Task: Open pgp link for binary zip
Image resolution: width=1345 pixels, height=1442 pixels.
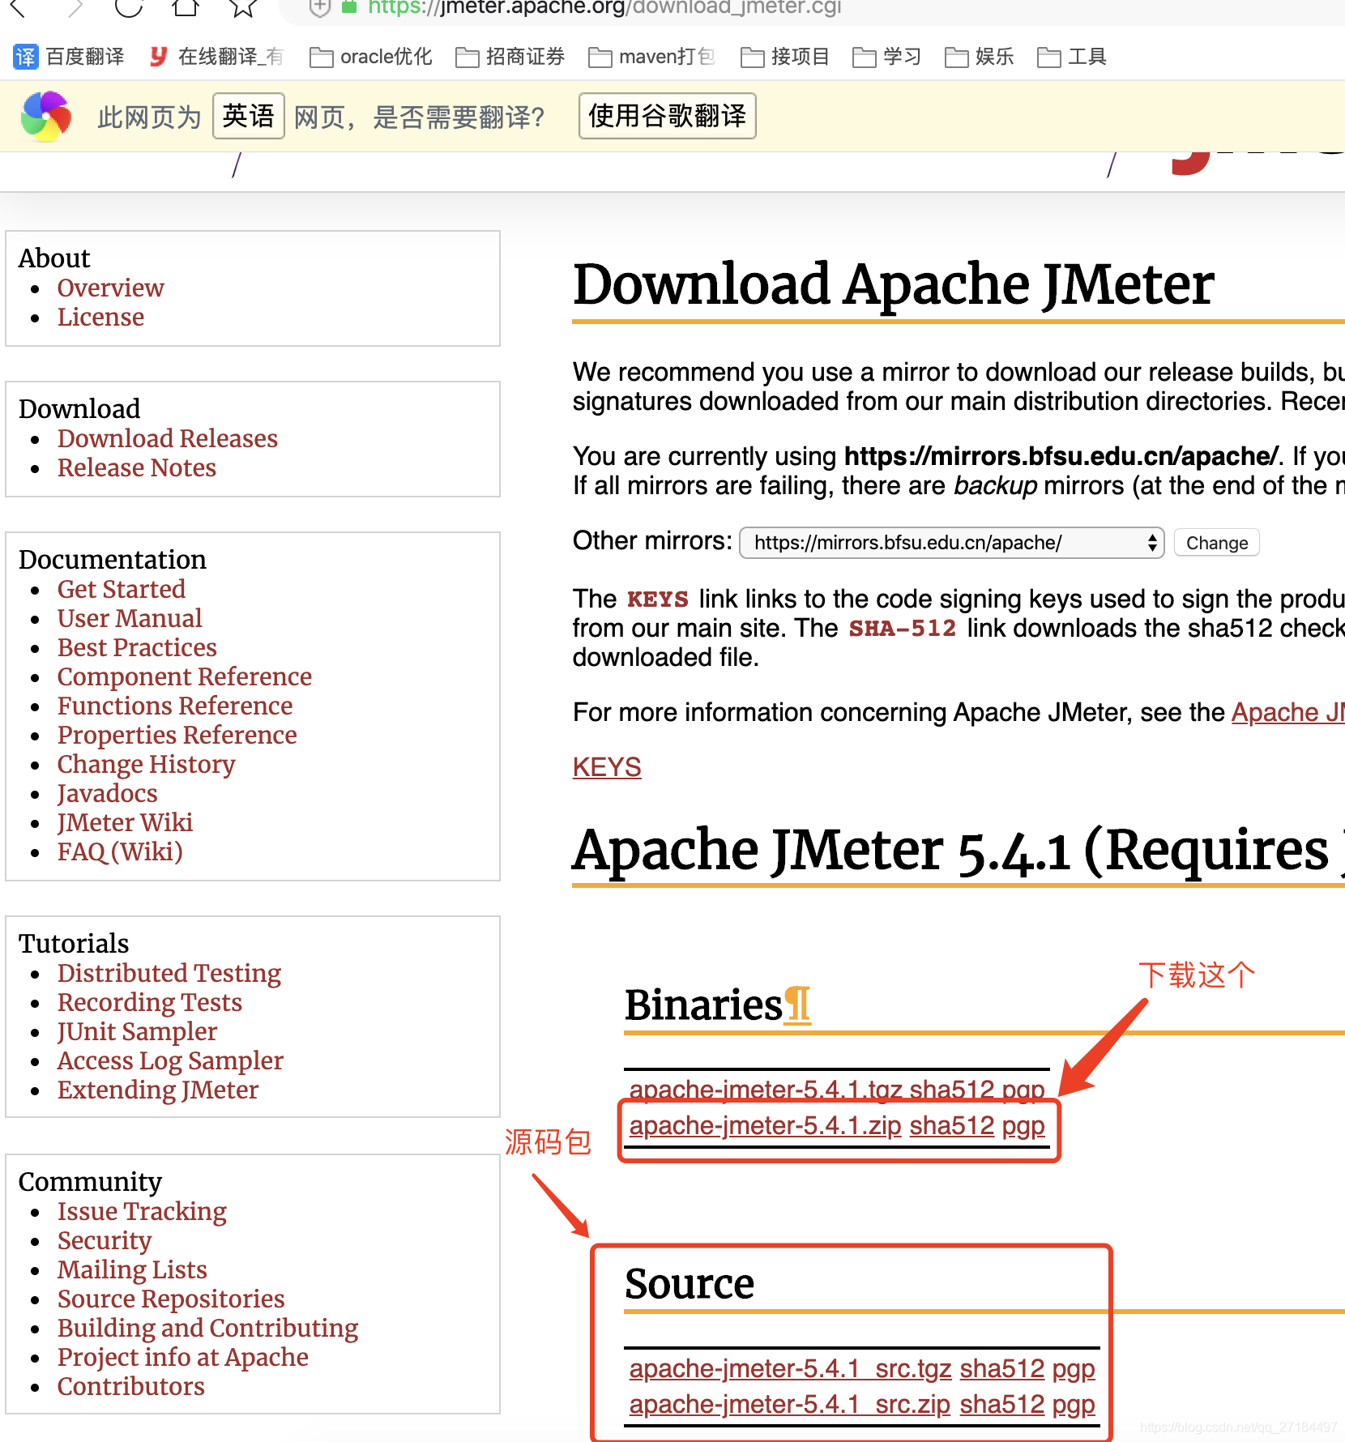Action: (1023, 1126)
